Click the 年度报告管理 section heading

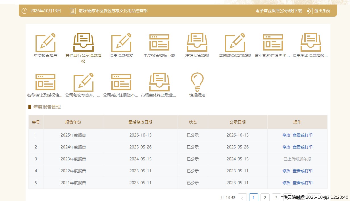47,107
